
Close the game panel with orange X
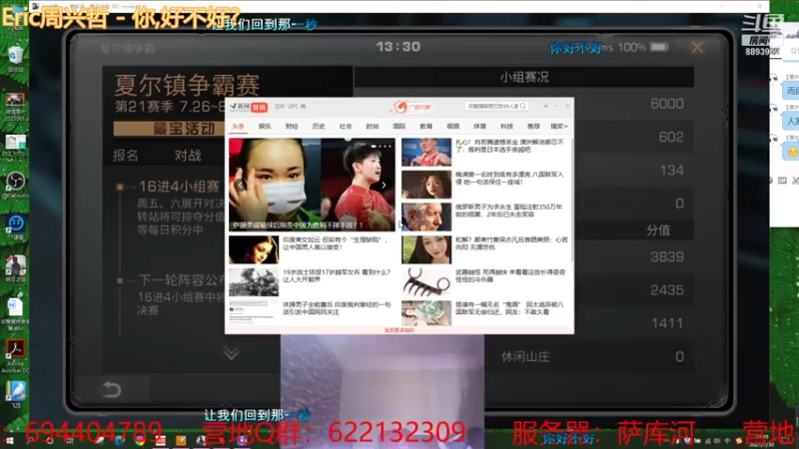pyautogui.click(x=696, y=47)
